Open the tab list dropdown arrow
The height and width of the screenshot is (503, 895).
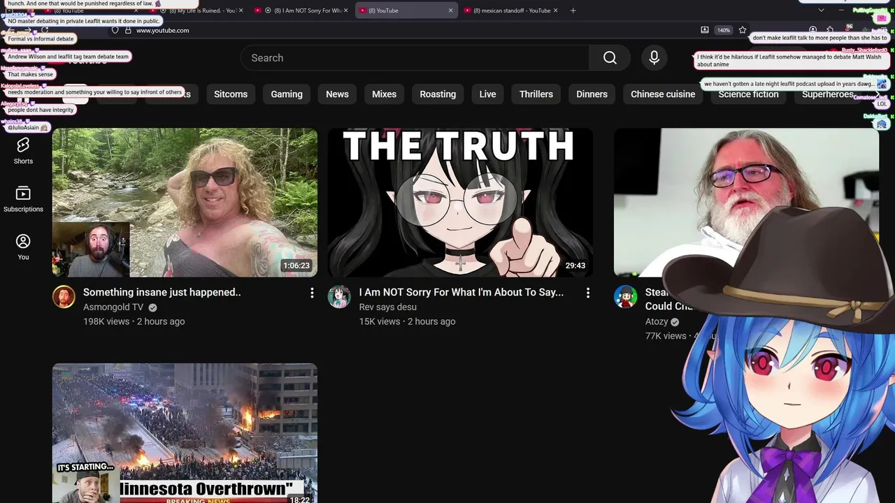821,10
